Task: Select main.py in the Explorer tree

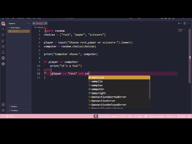Action: click(19, 31)
